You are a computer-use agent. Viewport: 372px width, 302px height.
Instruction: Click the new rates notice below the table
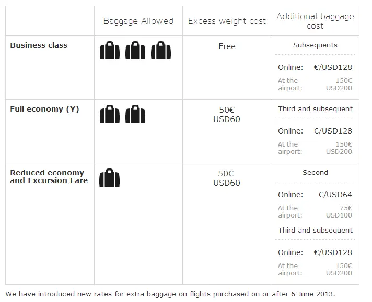tap(170, 294)
